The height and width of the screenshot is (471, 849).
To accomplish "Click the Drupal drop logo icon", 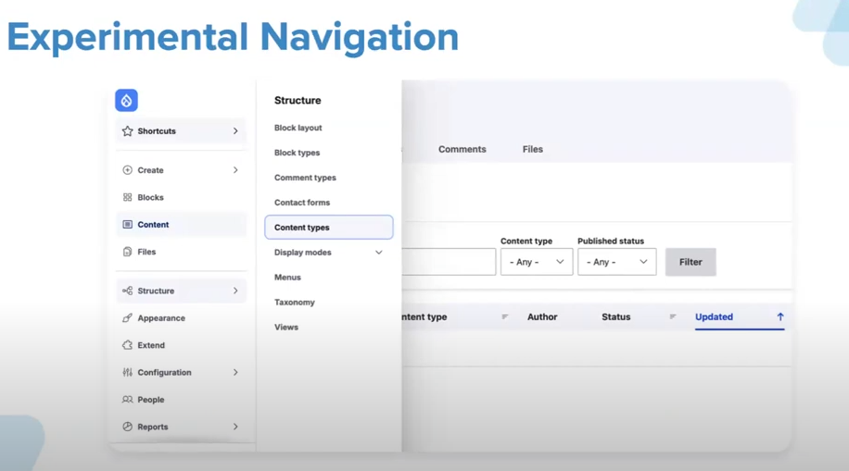I will pos(126,100).
